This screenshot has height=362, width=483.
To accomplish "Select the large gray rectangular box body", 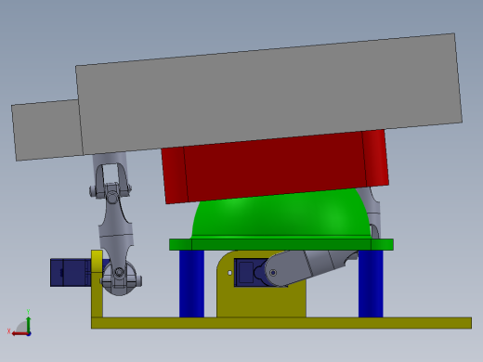I will tap(268, 94).
